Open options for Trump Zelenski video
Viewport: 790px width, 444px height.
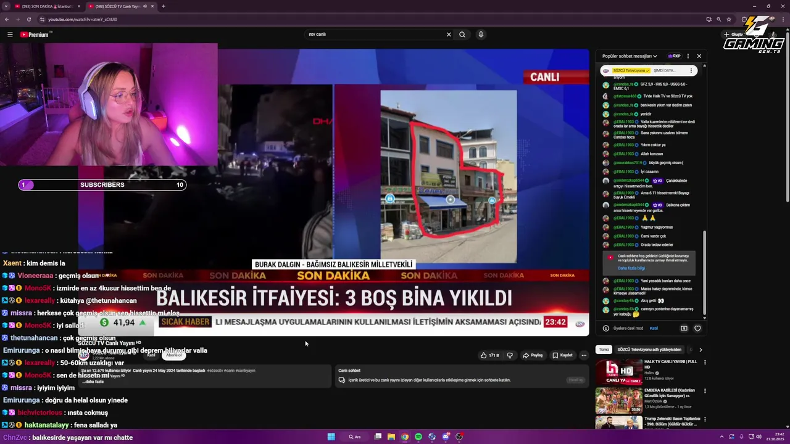point(704,420)
